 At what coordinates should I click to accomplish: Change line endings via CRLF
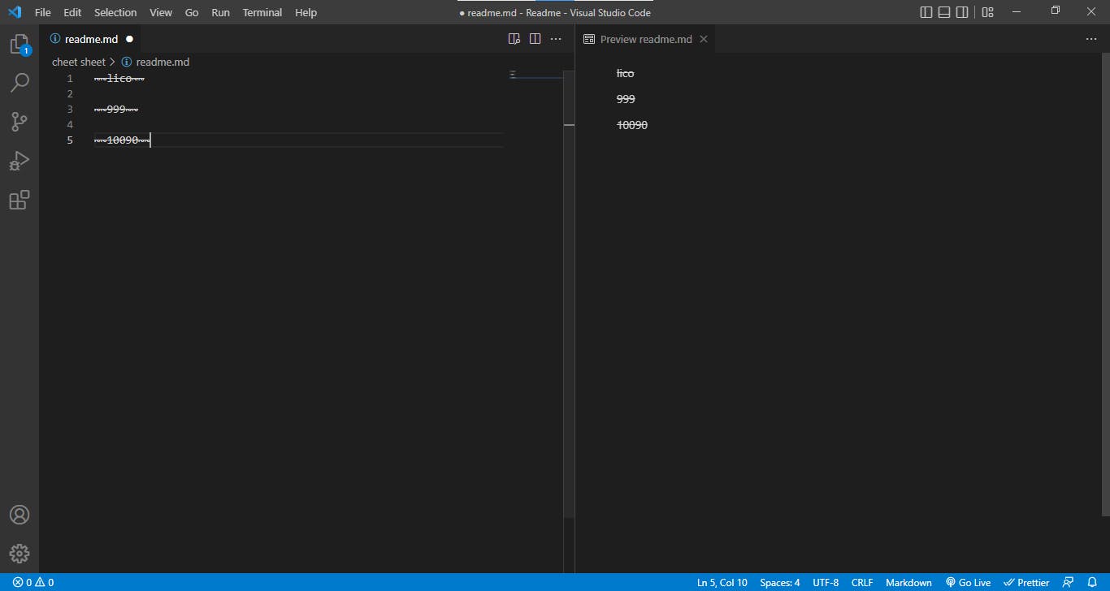tap(862, 582)
